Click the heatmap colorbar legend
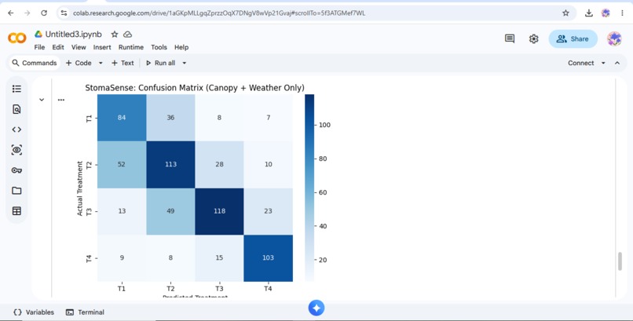633x321 pixels. pos(309,188)
